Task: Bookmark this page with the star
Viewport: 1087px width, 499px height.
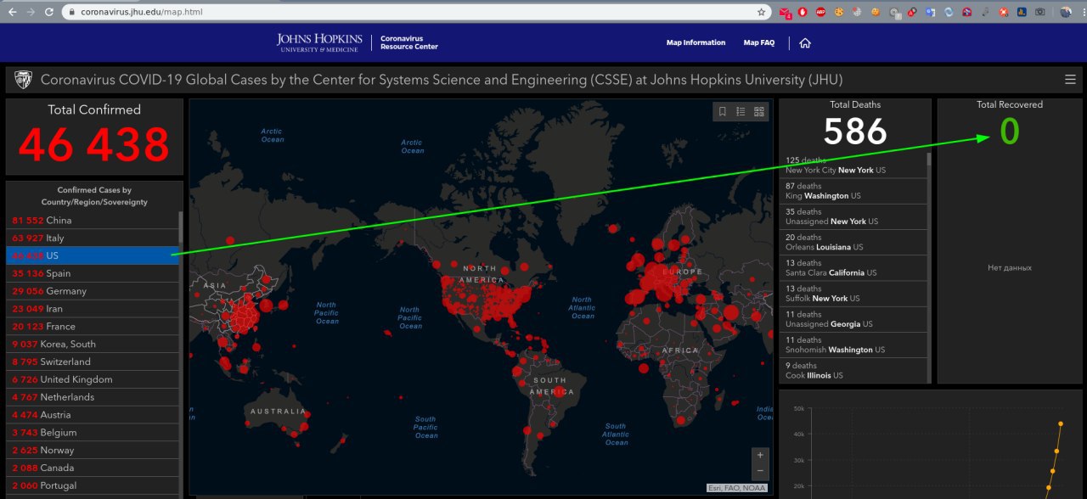Action: click(x=761, y=13)
